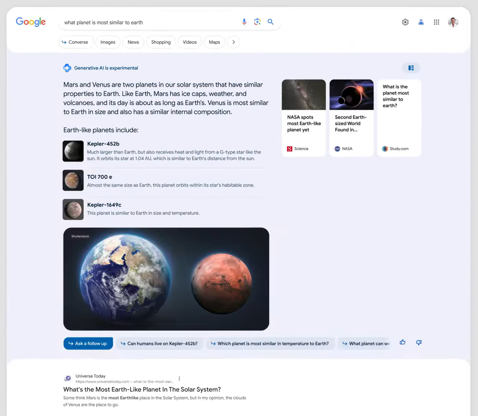Open 'What's the Most Earth-Like Planet' result
The height and width of the screenshot is (416, 478).
click(142, 389)
